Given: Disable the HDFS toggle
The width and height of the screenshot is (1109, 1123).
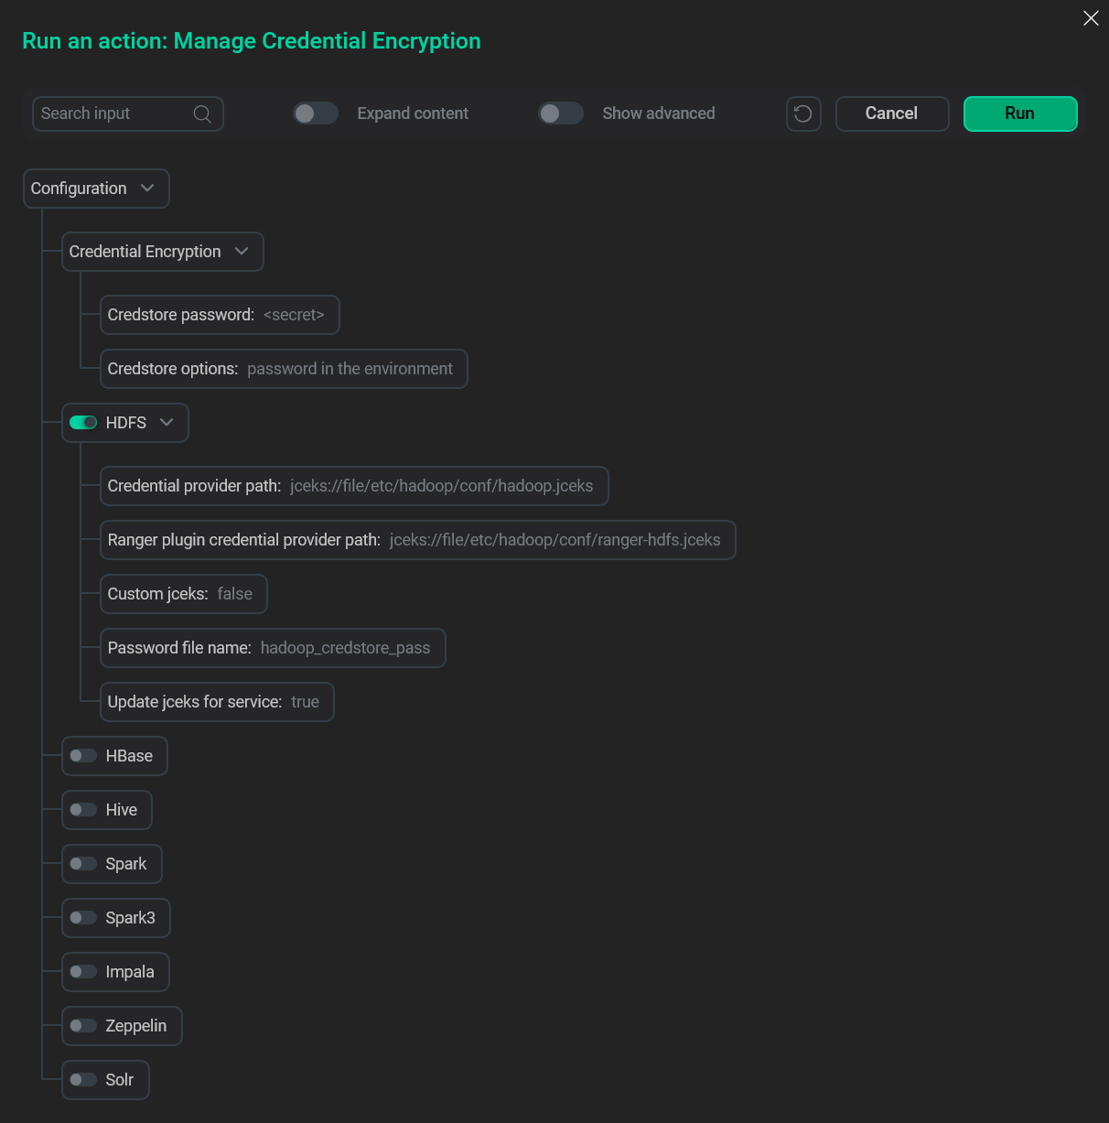Looking at the screenshot, I should (83, 423).
